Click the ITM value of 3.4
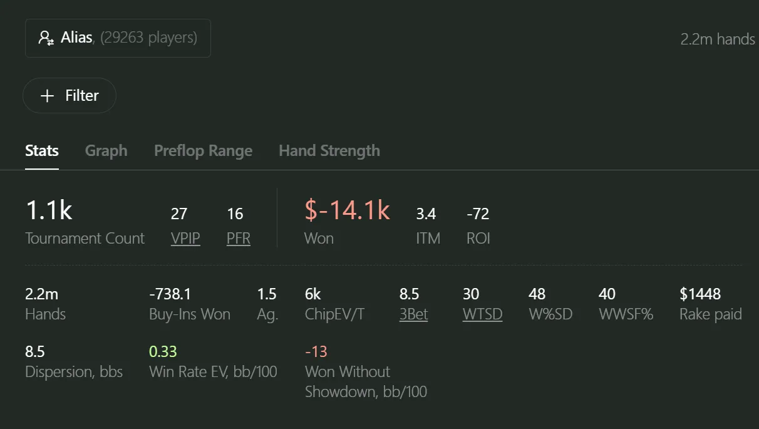The height and width of the screenshot is (429, 759). tap(426, 214)
